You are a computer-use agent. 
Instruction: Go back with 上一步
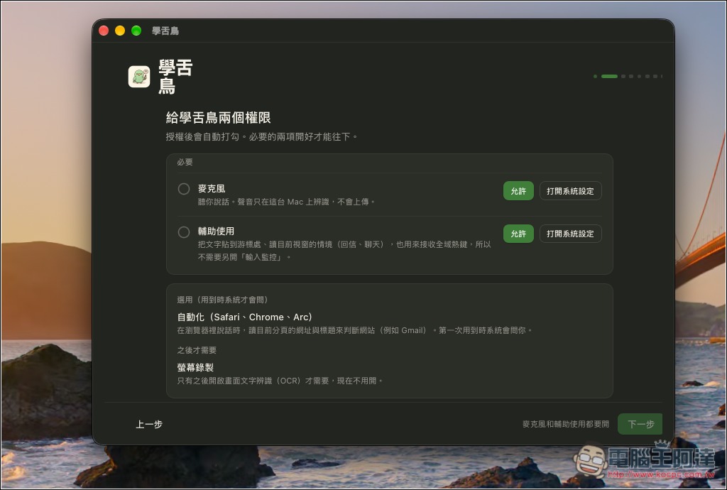[x=149, y=424]
